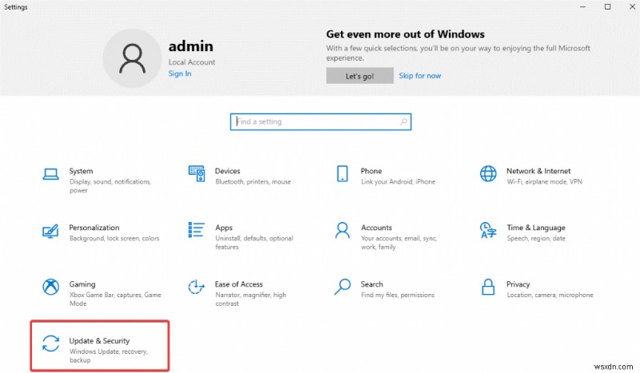Image resolution: width=640 pixels, height=373 pixels.
Task: Open the Phone icon
Action: click(x=342, y=173)
